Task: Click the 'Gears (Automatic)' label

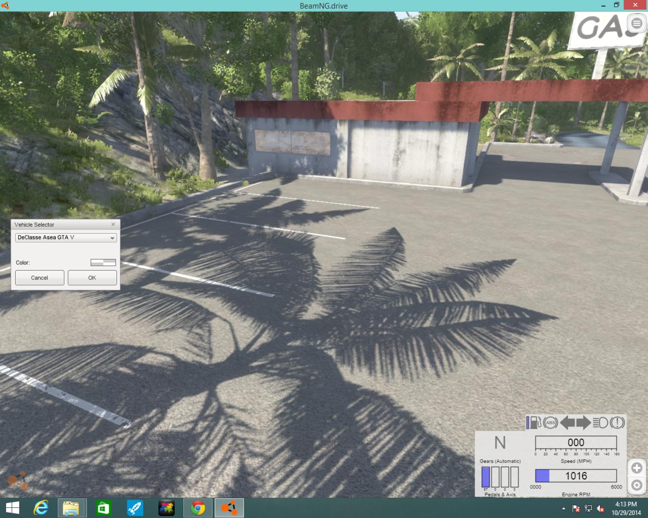Action: 500,461
